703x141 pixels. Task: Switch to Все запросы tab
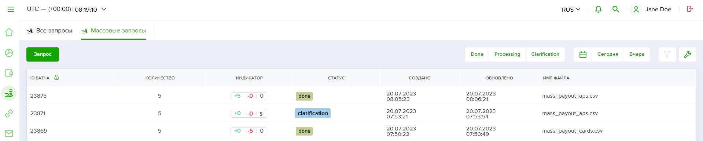coord(49,31)
